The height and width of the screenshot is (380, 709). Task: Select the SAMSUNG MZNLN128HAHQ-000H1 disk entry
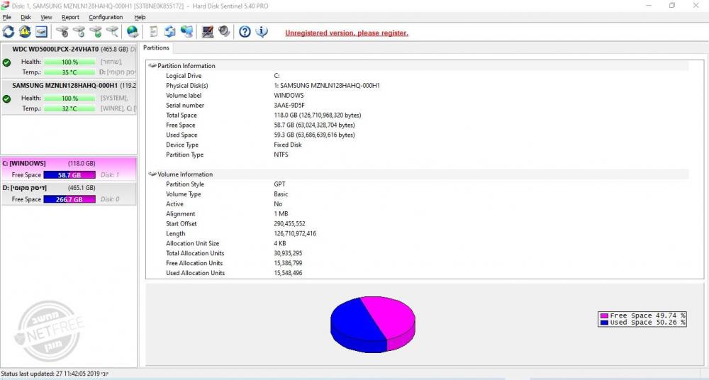pos(69,97)
